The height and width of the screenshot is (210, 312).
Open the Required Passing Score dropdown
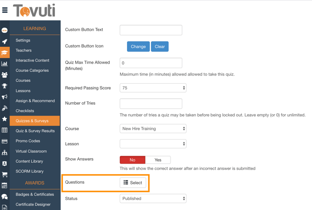click(153, 88)
